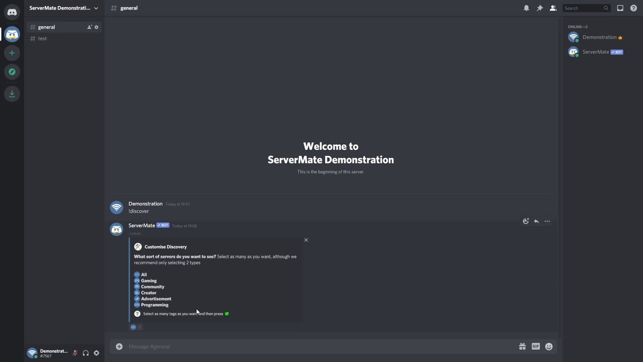The width and height of the screenshot is (643, 362).
Task: Add a server with plus icon
Action: pyautogui.click(x=12, y=53)
